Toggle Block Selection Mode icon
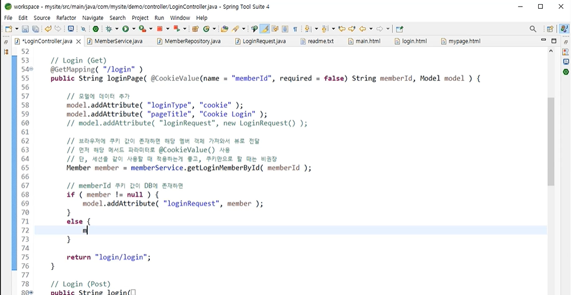This screenshot has height=295, width=571. 285,29
